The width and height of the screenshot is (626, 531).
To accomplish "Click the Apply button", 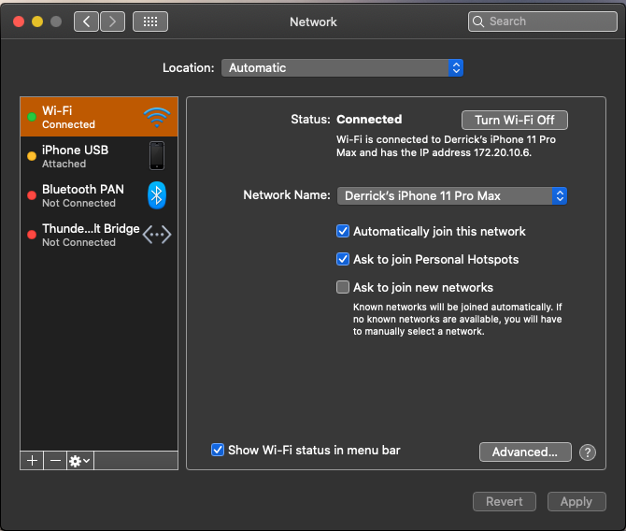I will point(576,501).
